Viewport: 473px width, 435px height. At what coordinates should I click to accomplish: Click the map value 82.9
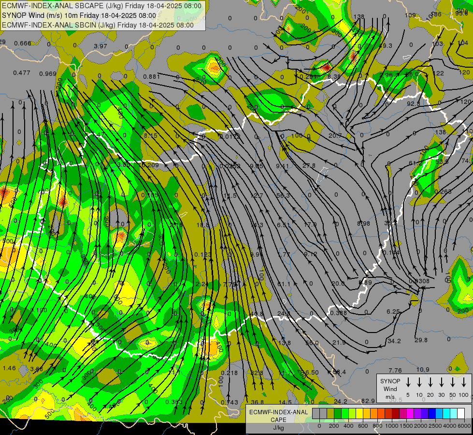point(368,401)
